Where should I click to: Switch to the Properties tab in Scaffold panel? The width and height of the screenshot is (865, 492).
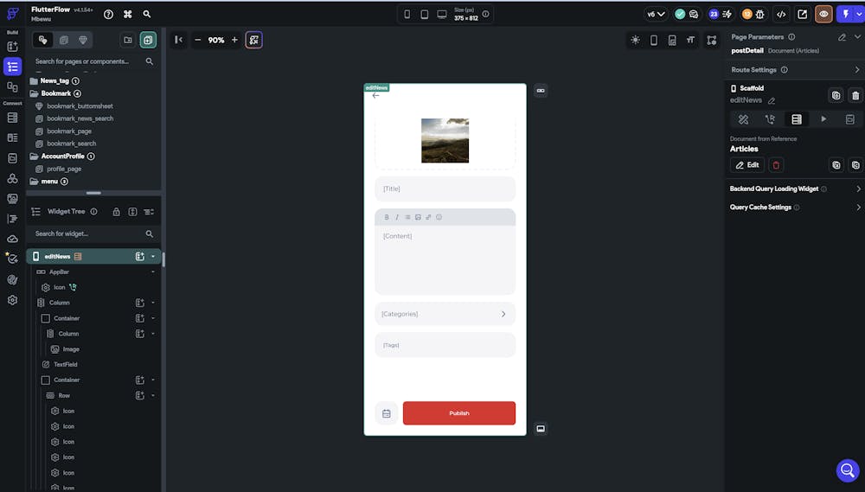point(744,119)
